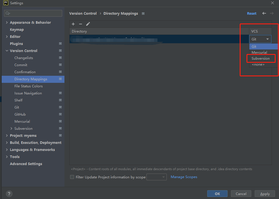Click Version Control in the breadcrumb

[83, 14]
